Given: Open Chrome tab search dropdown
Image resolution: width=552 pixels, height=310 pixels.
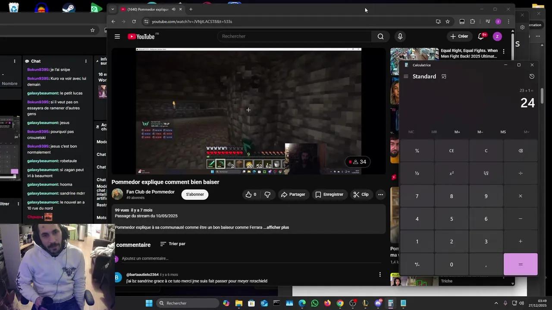Looking at the screenshot, I should 113,9.
